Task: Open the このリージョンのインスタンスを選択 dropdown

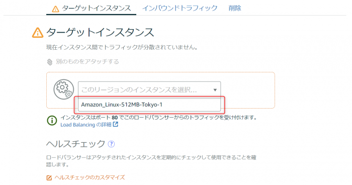Action: point(149,90)
